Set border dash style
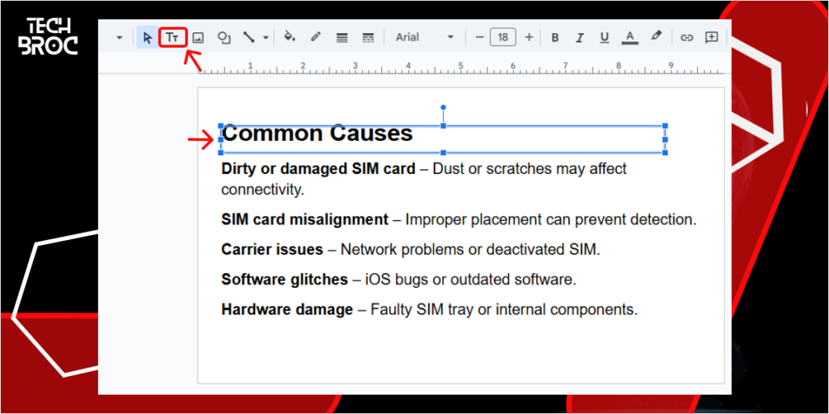 [x=368, y=37]
